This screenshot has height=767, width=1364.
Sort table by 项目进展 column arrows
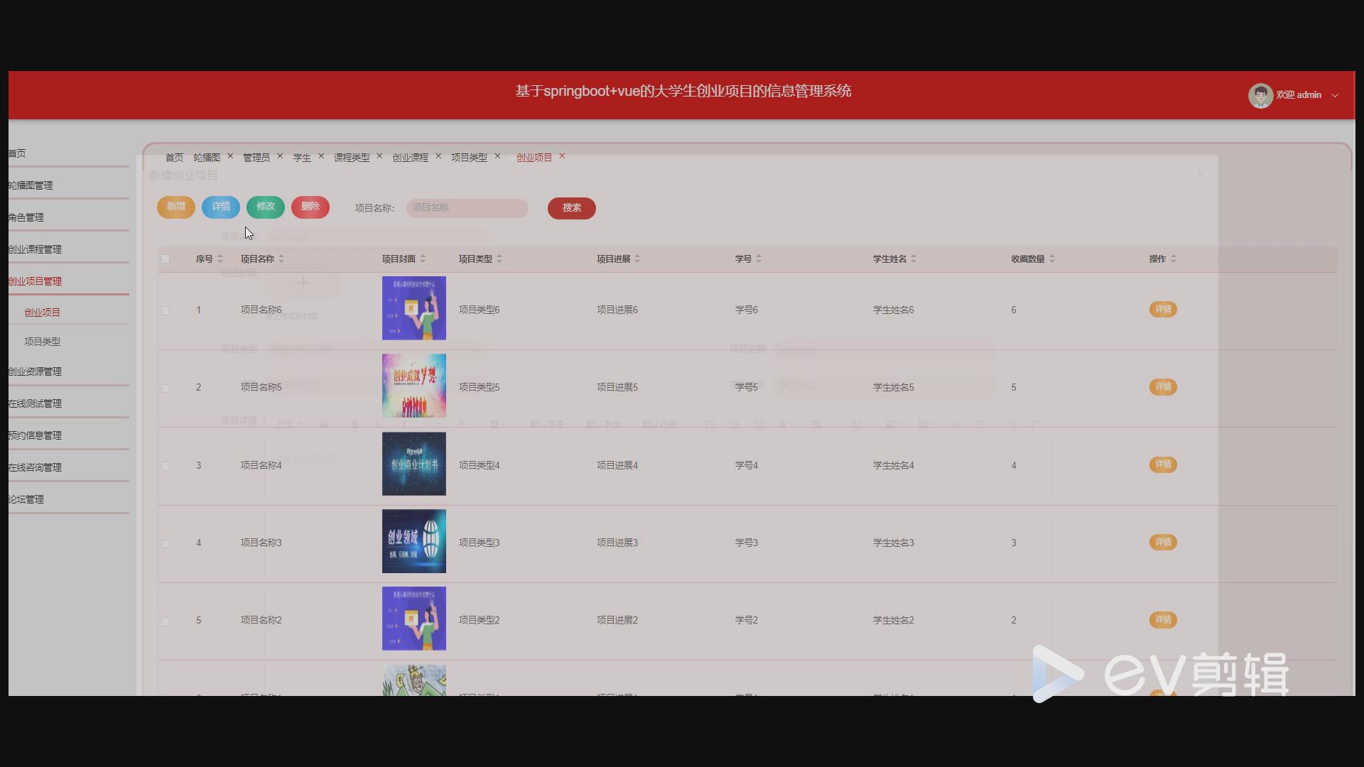(x=637, y=259)
